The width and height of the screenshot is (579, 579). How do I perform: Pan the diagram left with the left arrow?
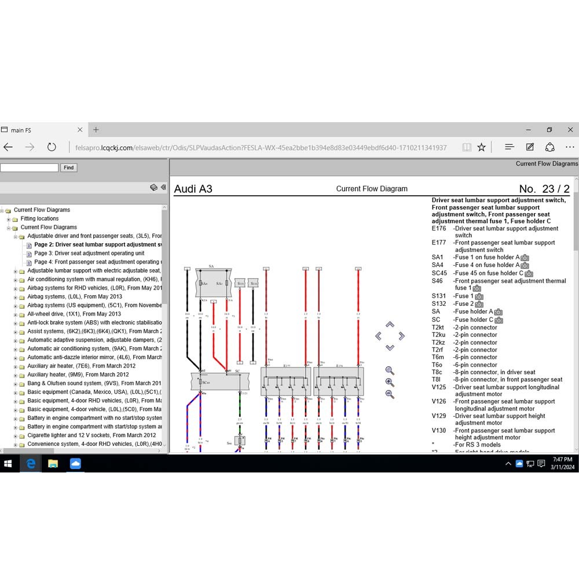378,336
